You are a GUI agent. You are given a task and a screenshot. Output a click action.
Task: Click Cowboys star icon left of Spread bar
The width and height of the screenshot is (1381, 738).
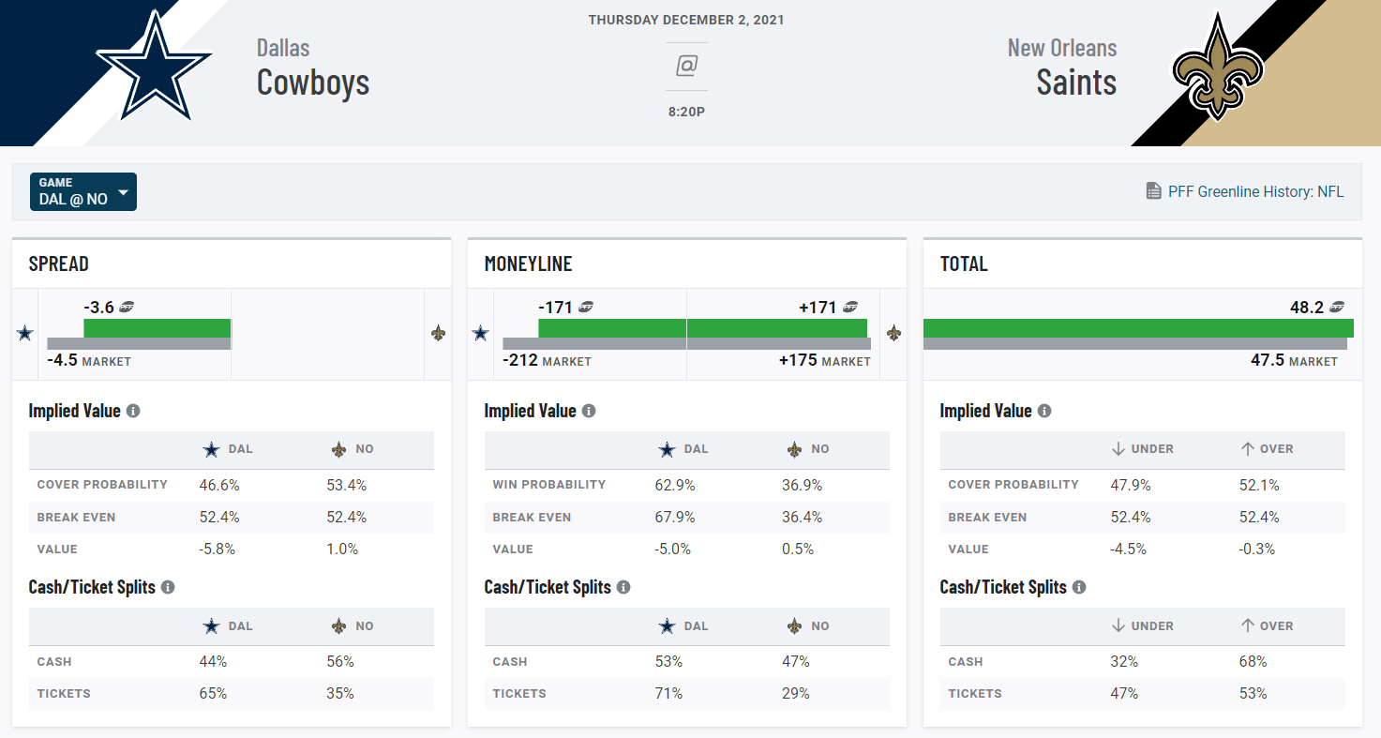[25, 333]
